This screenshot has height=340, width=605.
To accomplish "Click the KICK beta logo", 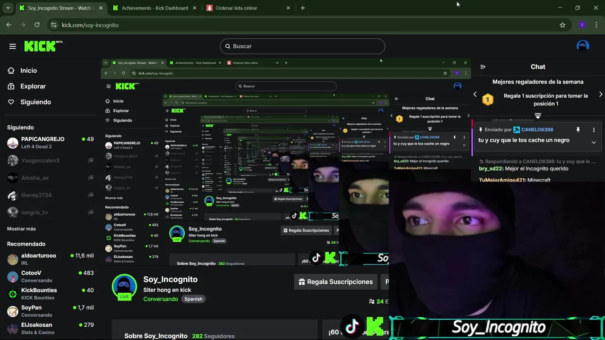I will [x=43, y=46].
